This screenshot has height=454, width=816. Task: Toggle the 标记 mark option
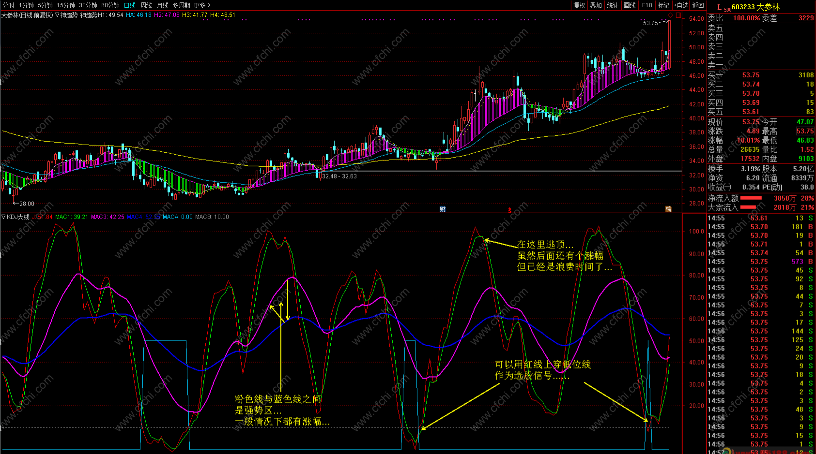point(663,5)
